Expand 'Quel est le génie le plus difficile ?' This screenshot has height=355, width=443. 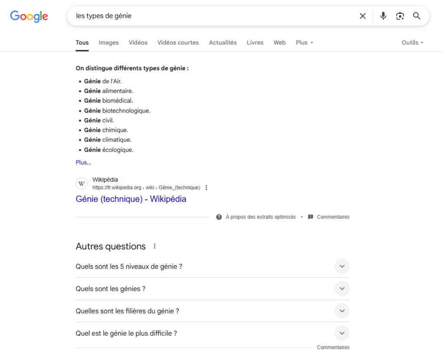point(212,333)
